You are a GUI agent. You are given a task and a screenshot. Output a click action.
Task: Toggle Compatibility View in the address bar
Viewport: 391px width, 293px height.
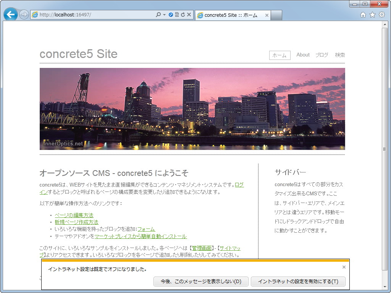tap(177, 14)
